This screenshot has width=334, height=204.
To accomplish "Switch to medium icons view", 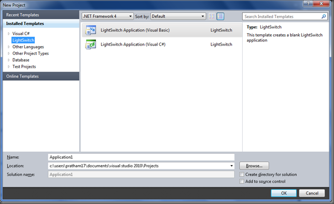I will pyautogui.click(x=220, y=17).
